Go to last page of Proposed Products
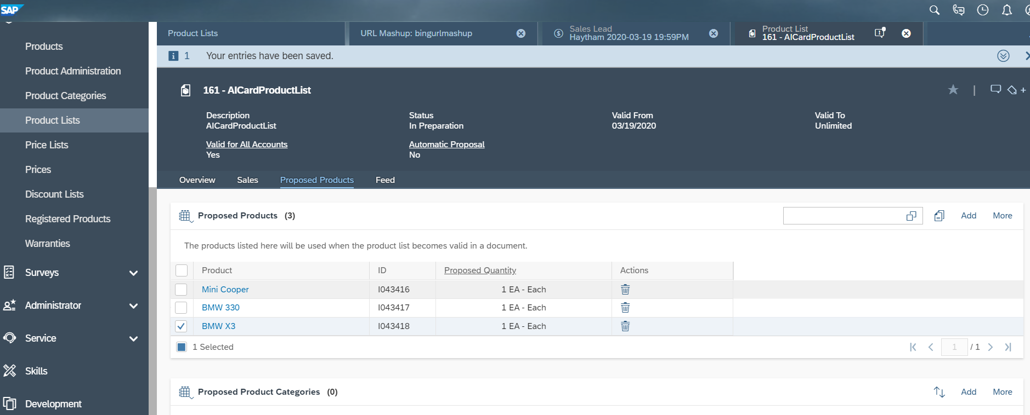Screen dimensions: 1030x415 click(x=1008, y=347)
